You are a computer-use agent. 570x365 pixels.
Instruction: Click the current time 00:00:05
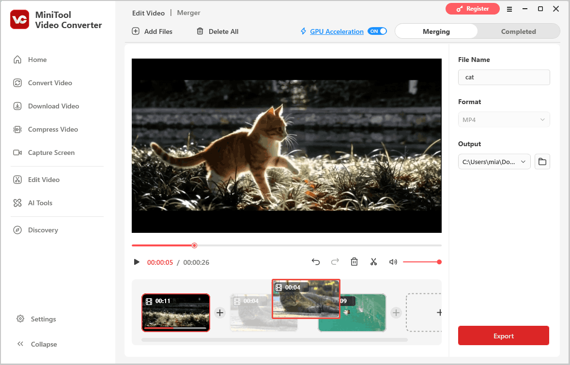(x=160, y=262)
